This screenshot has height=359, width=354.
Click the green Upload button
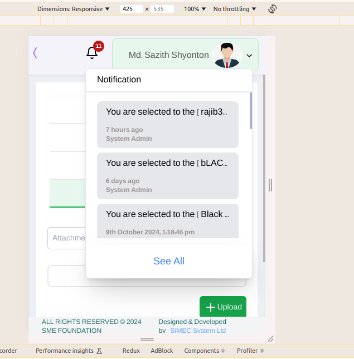click(x=223, y=307)
